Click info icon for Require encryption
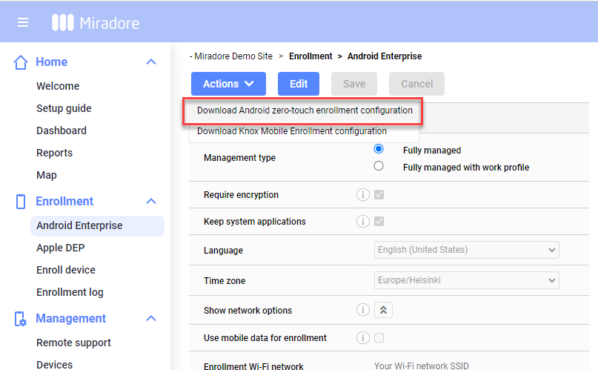598x370 pixels. [x=363, y=195]
